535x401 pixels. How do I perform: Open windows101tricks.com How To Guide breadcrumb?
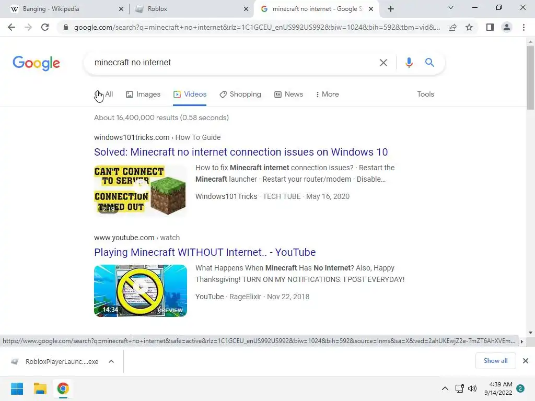pyautogui.click(x=157, y=137)
